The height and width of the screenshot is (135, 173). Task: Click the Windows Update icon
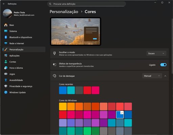[x=6, y=92]
